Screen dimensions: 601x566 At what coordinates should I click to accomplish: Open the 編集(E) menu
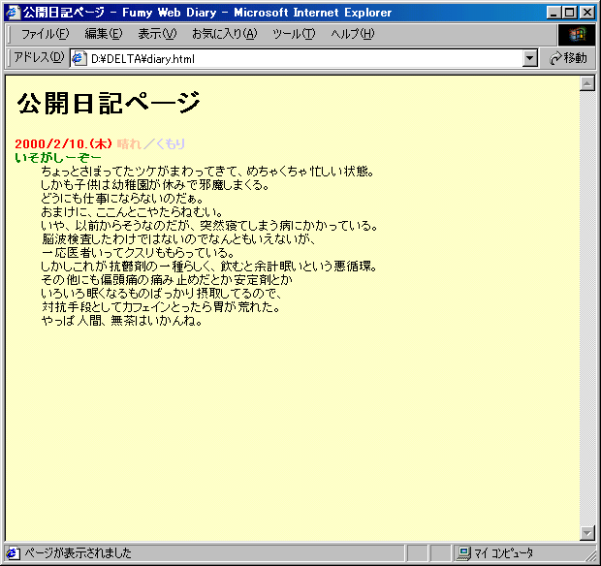104,34
